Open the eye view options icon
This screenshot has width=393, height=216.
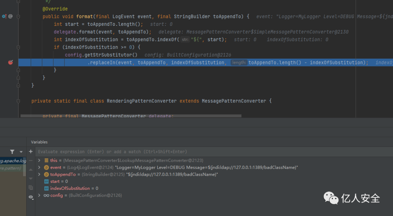coord(31,197)
